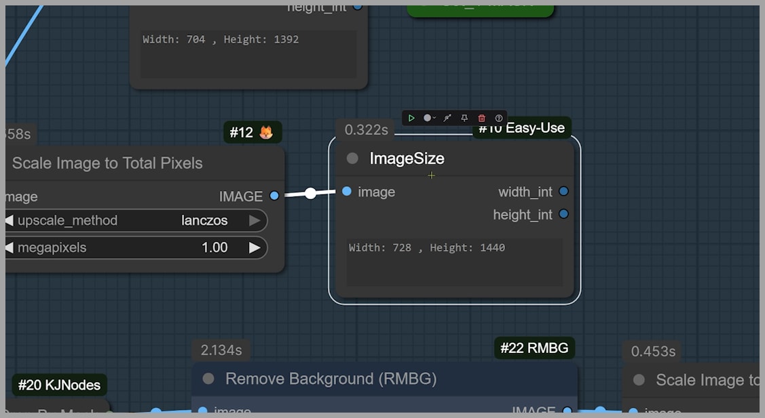The height and width of the screenshot is (418, 765).
Task: Click the megapixels 1.00 value field
Action: click(214, 248)
